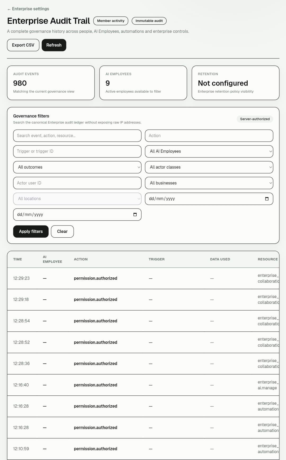Open the All AI Employees dropdown
Viewport: 286px width, 460px height.
(x=209, y=151)
